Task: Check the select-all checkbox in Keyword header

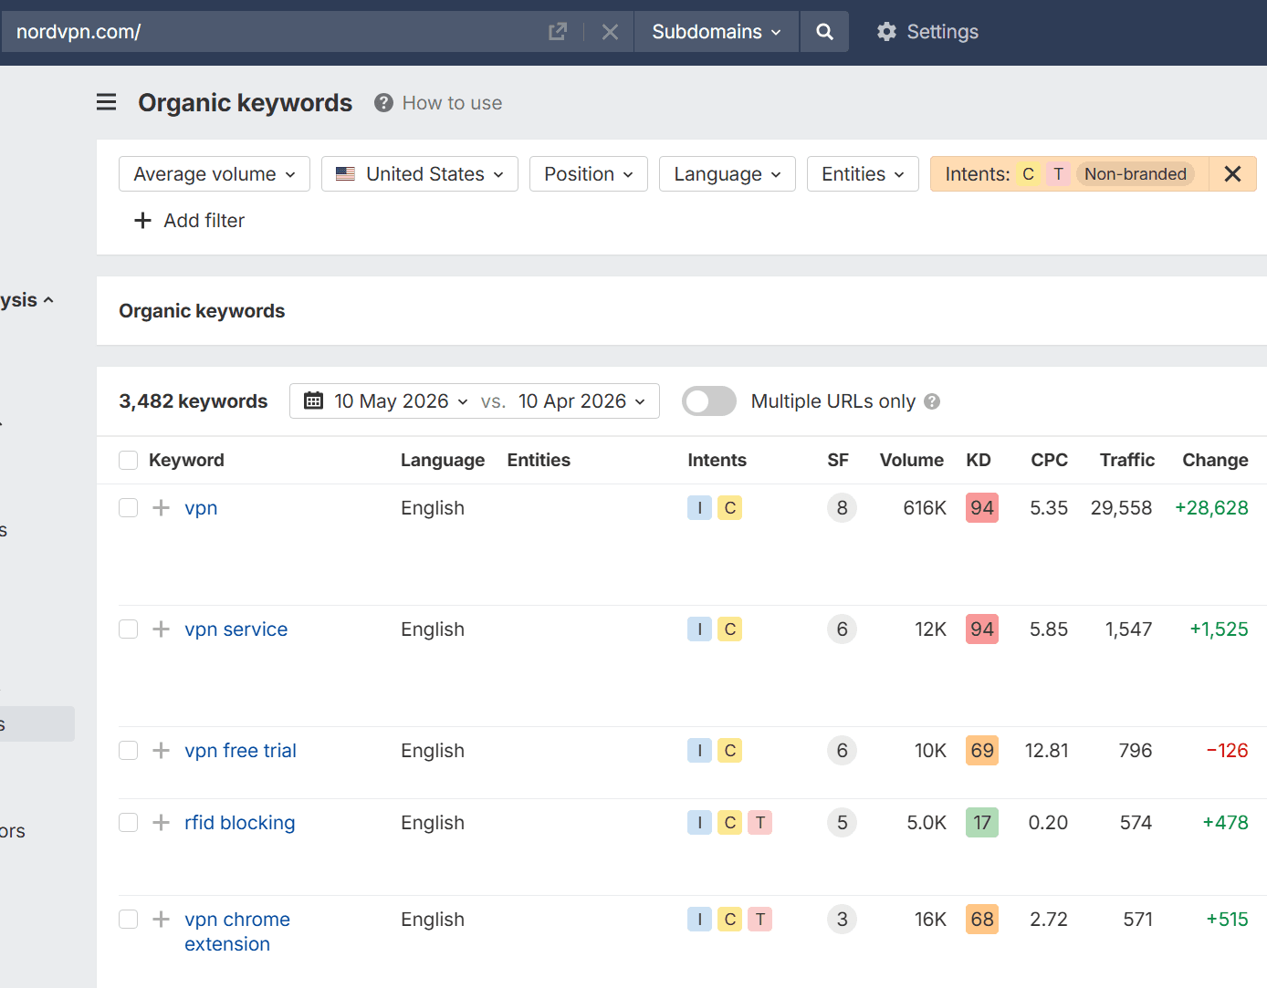Action: coord(129,461)
